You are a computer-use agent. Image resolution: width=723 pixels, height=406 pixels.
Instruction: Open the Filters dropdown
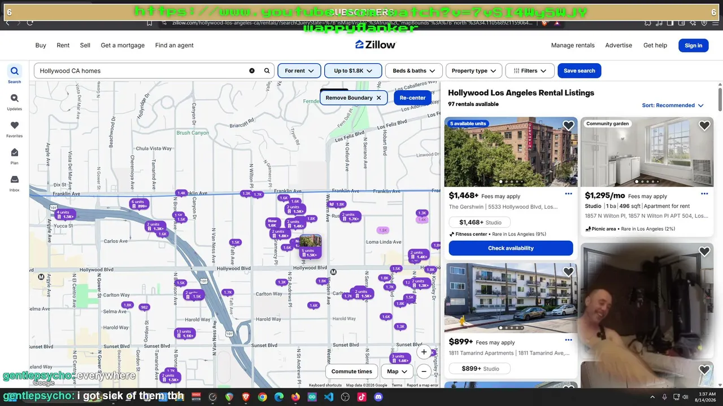click(530, 70)
